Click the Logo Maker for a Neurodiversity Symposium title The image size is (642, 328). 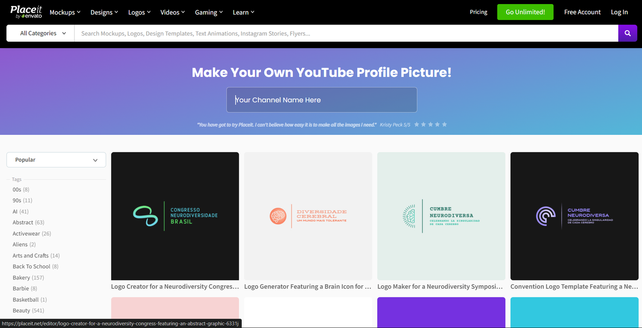tap(440, 286)
